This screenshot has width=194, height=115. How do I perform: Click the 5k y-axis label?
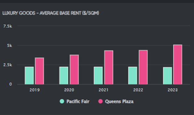tap(10, 46)
